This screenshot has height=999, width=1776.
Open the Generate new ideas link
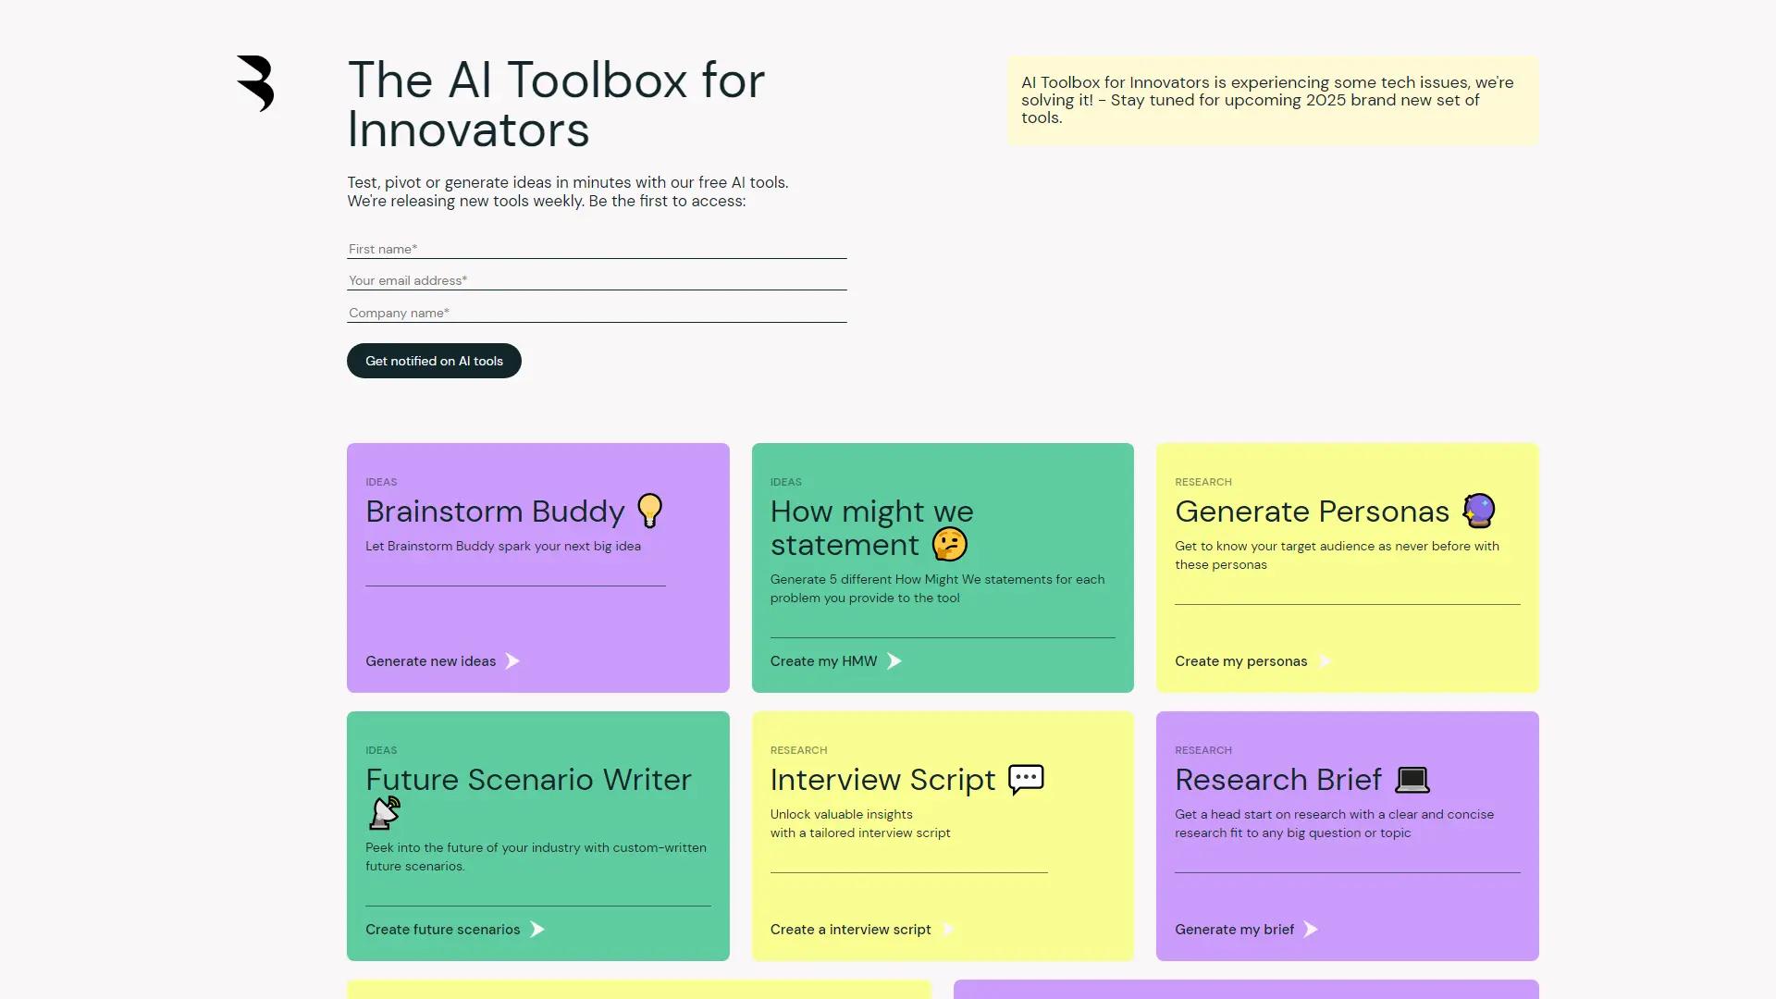[430, 660]
